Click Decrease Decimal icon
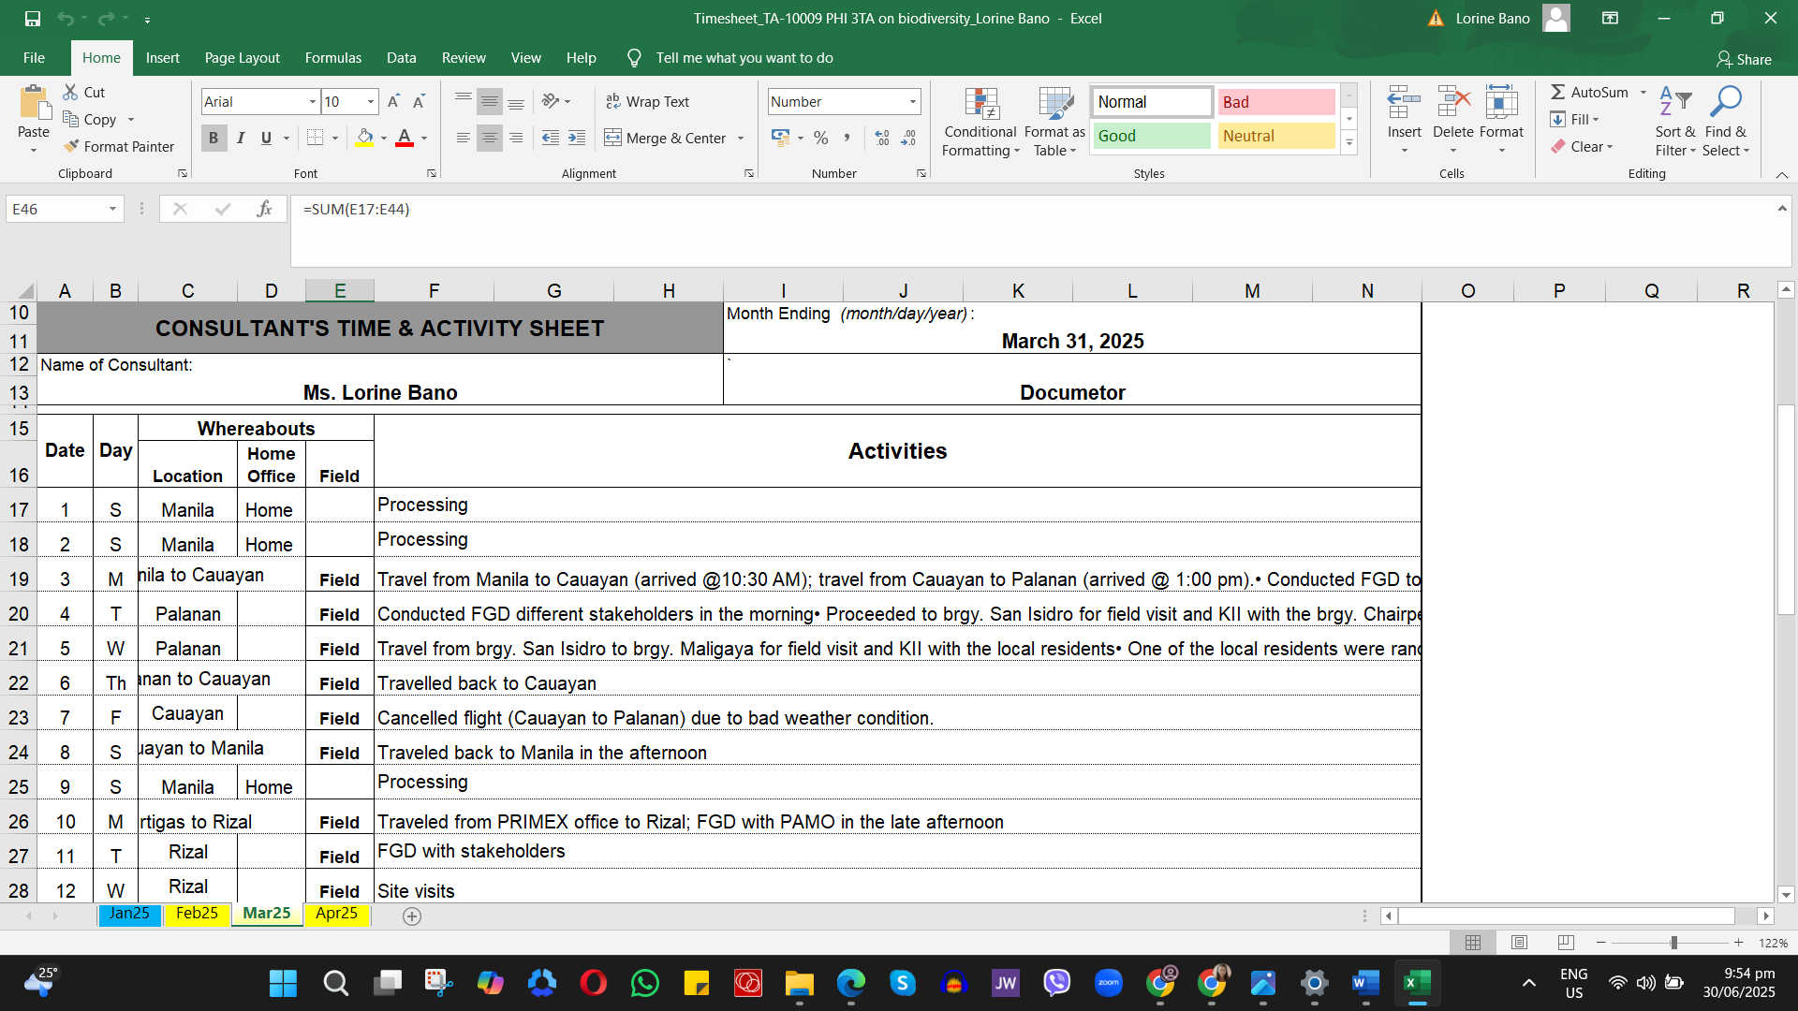 point(908,138)
